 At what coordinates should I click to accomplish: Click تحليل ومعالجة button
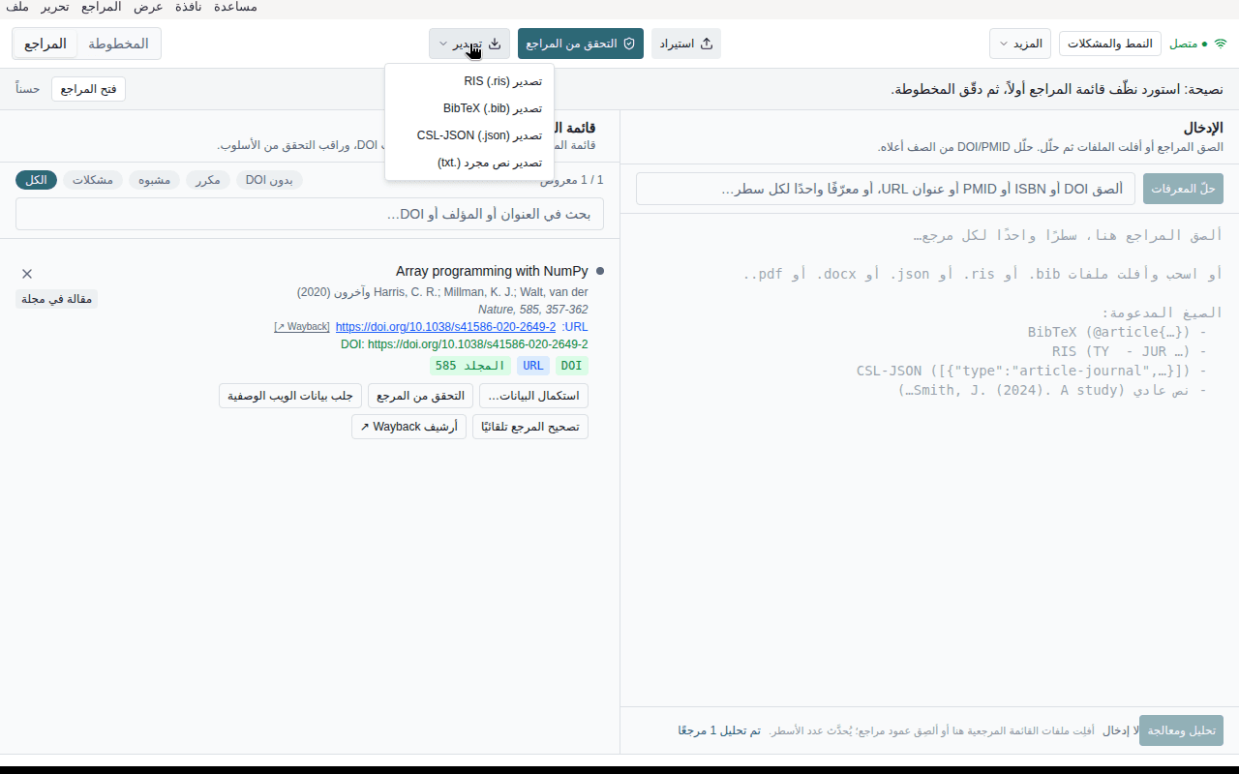pyautogui.click(x=1183, y=730)
